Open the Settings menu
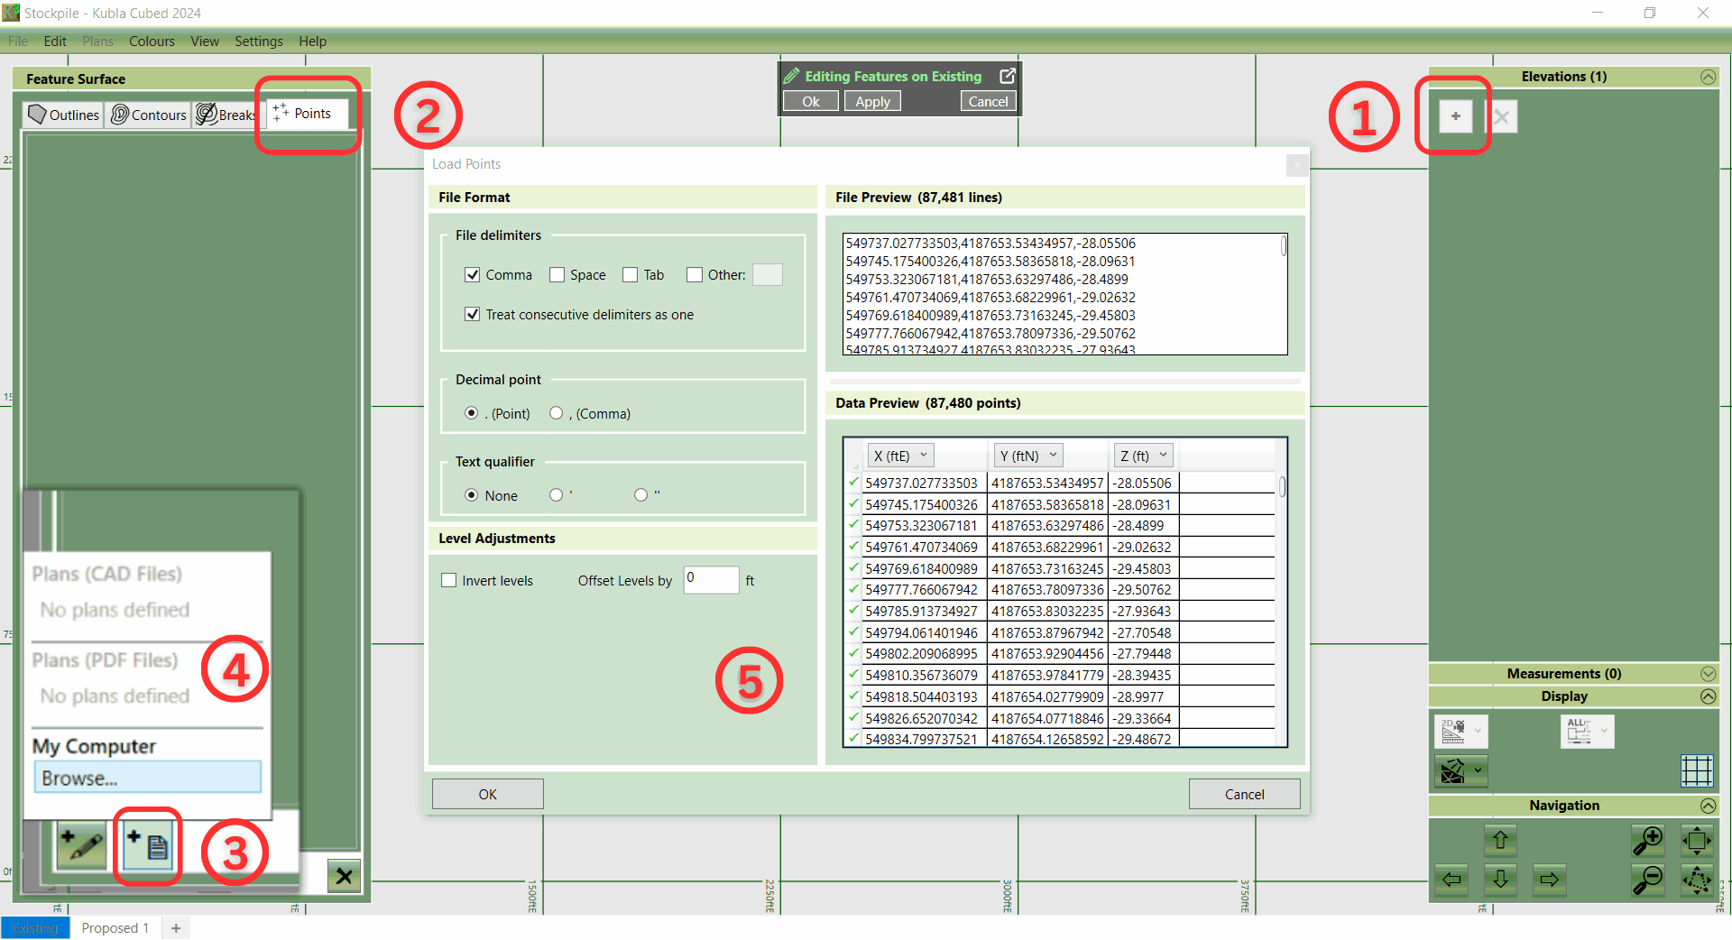 (258, 41)
